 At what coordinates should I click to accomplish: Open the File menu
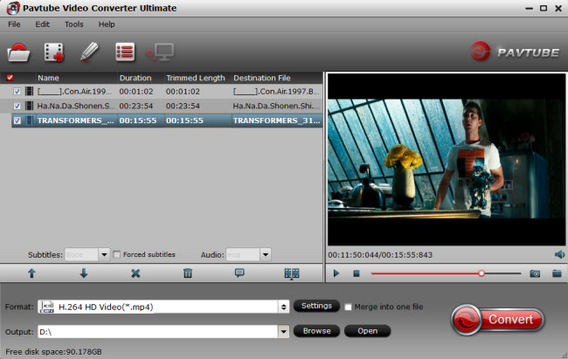click(14, 24)
